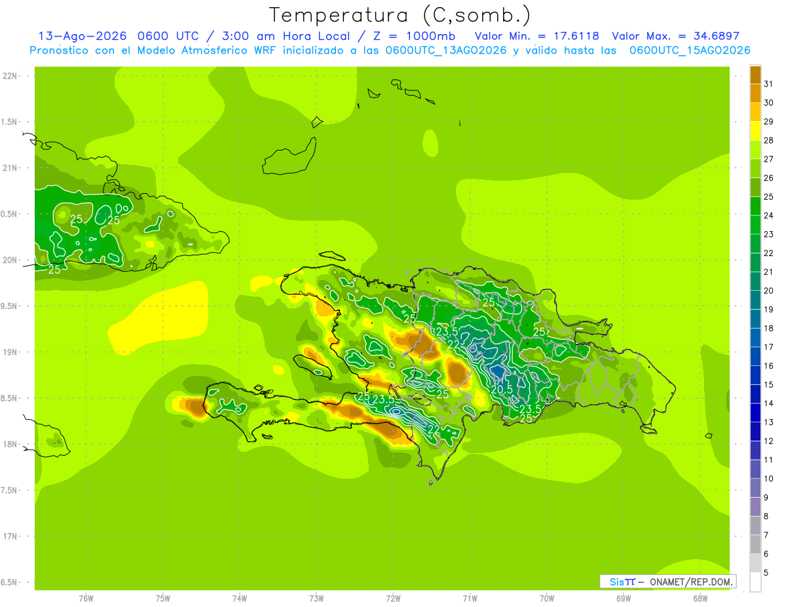
Task: Click the '72W' longitude label
Action: click(x=393, y=598)
